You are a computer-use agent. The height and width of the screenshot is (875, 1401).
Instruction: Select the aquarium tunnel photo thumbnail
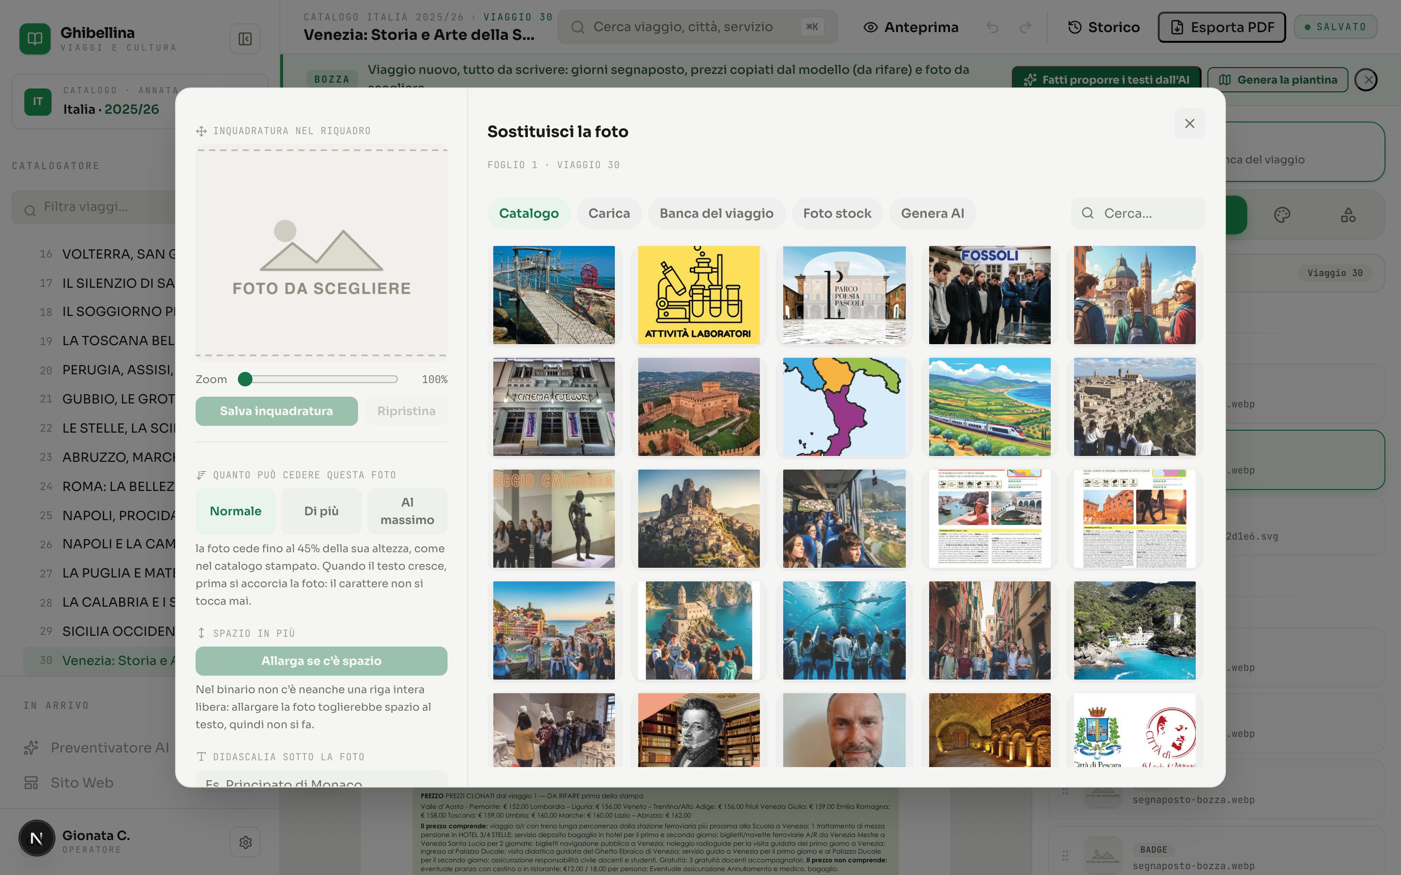point(844,630)
